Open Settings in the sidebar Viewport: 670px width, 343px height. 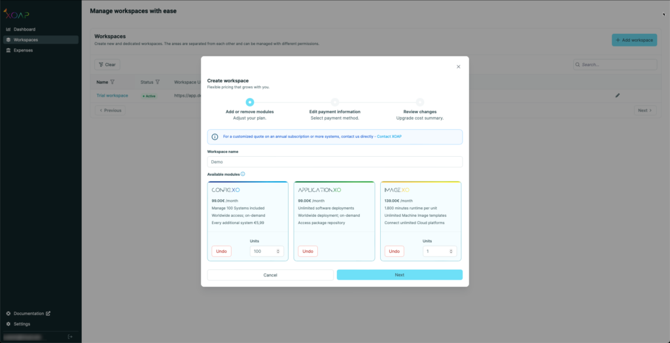tap(22, 324)
